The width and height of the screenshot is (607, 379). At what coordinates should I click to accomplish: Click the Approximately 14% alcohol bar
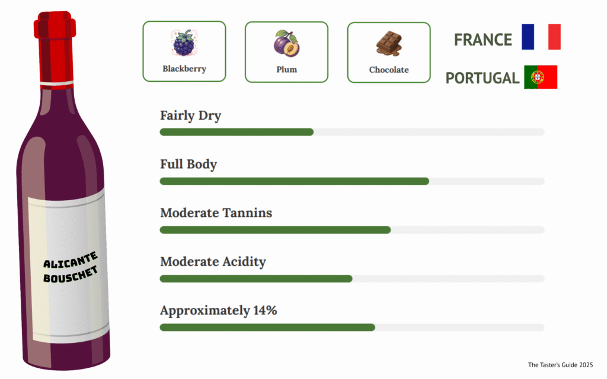click(x=352, y=327)
